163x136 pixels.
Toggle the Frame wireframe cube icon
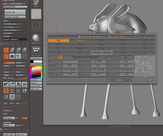tap(12, 91)
